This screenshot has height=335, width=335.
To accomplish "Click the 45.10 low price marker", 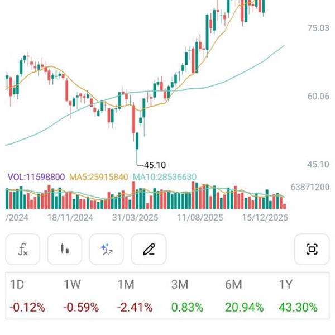I will coord(155,165).
